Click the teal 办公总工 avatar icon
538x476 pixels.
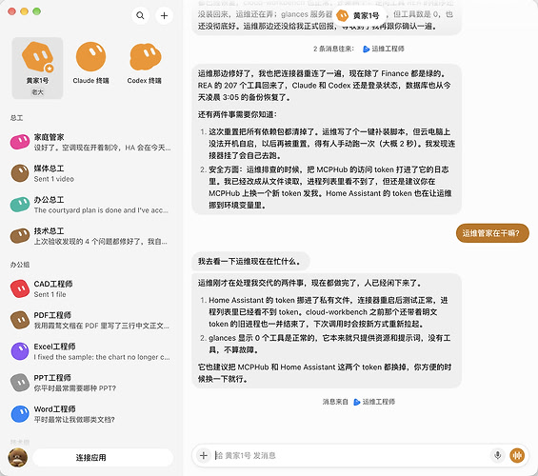pos(20,205)
